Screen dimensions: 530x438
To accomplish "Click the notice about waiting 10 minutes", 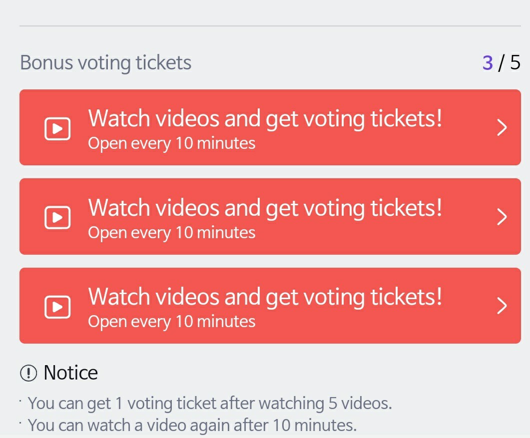I will 192,426.
